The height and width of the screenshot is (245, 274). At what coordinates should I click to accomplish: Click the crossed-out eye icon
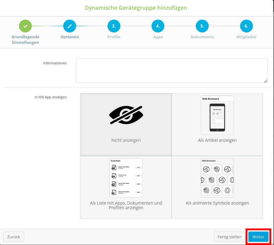coord(126,115)
